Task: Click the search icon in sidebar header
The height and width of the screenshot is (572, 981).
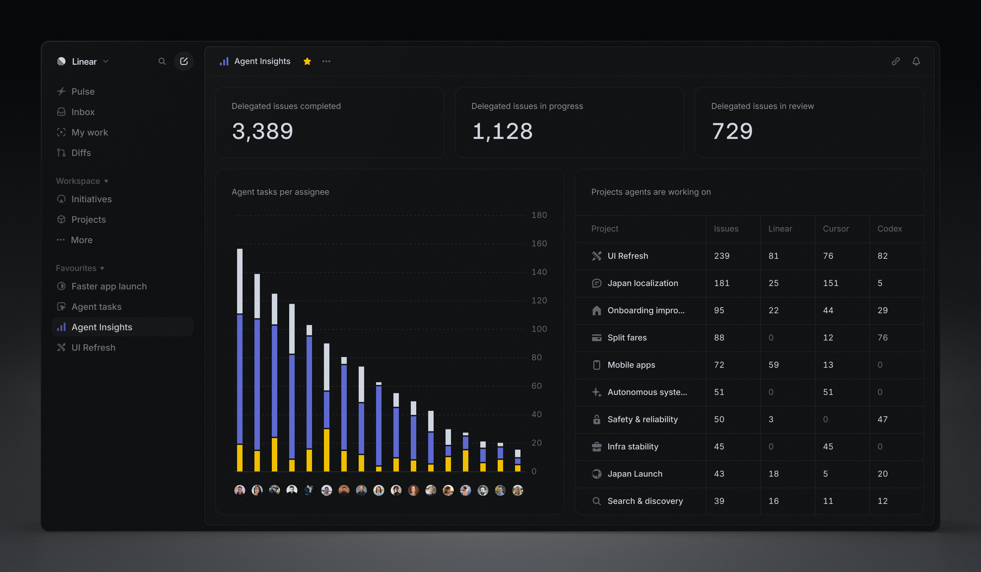Action: [162, 62]
